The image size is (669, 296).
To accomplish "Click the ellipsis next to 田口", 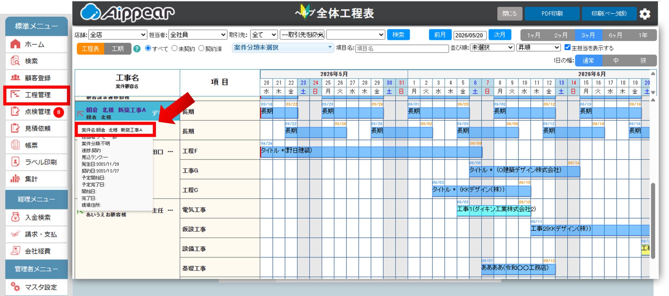I will [170, 152].
